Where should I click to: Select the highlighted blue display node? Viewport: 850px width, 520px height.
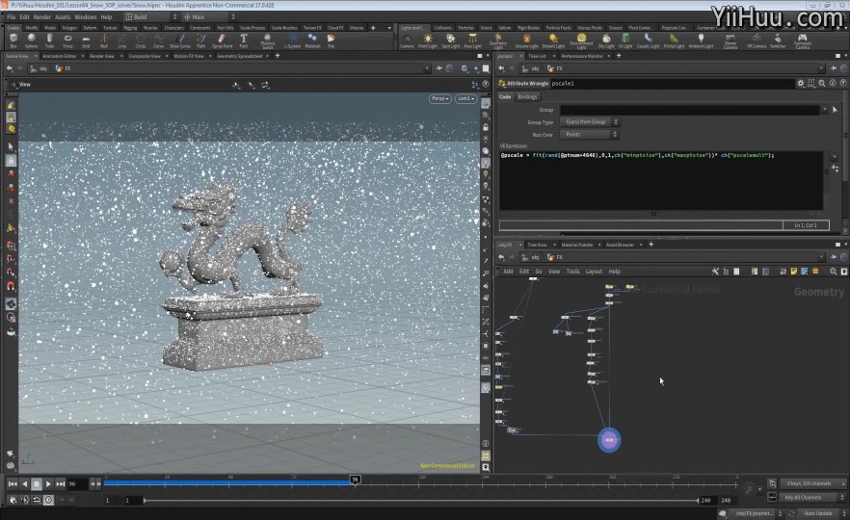click(609, 440)
